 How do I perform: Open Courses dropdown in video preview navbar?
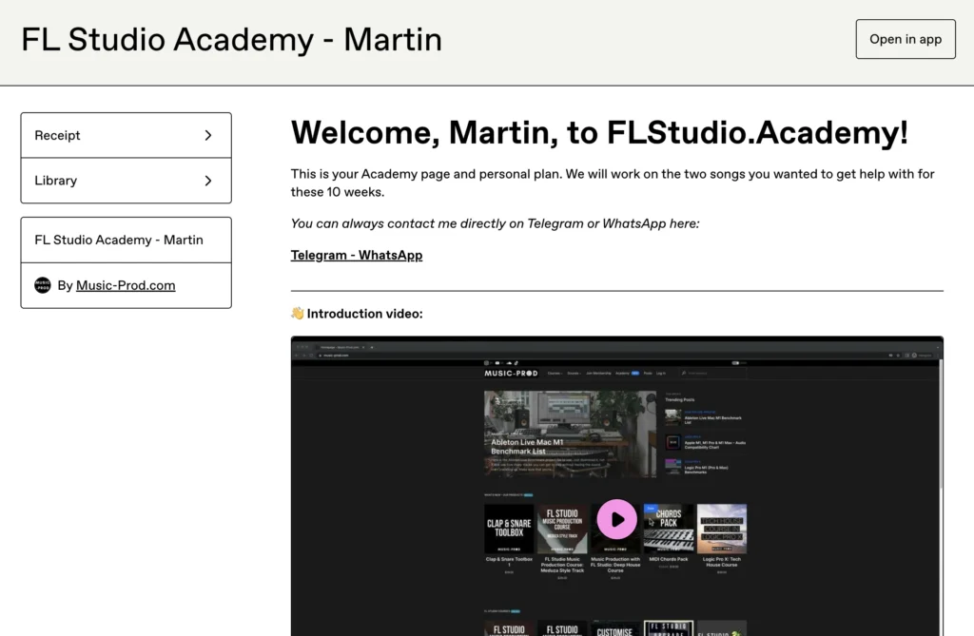pyautogui.click(x=554, y=374)
